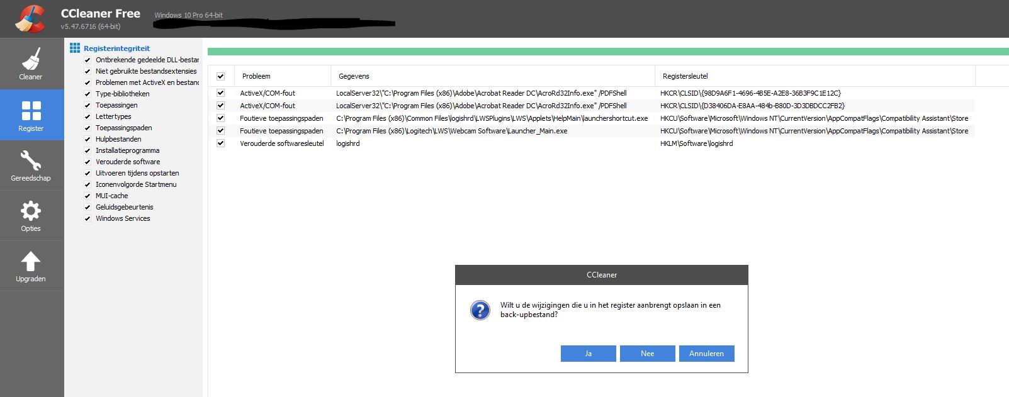1009x397 pixels.
Task: Toggle Ontbrekende gedeelde DLL-bestanden checkbox
Action: pyautogui.click(x=87, y=60)
